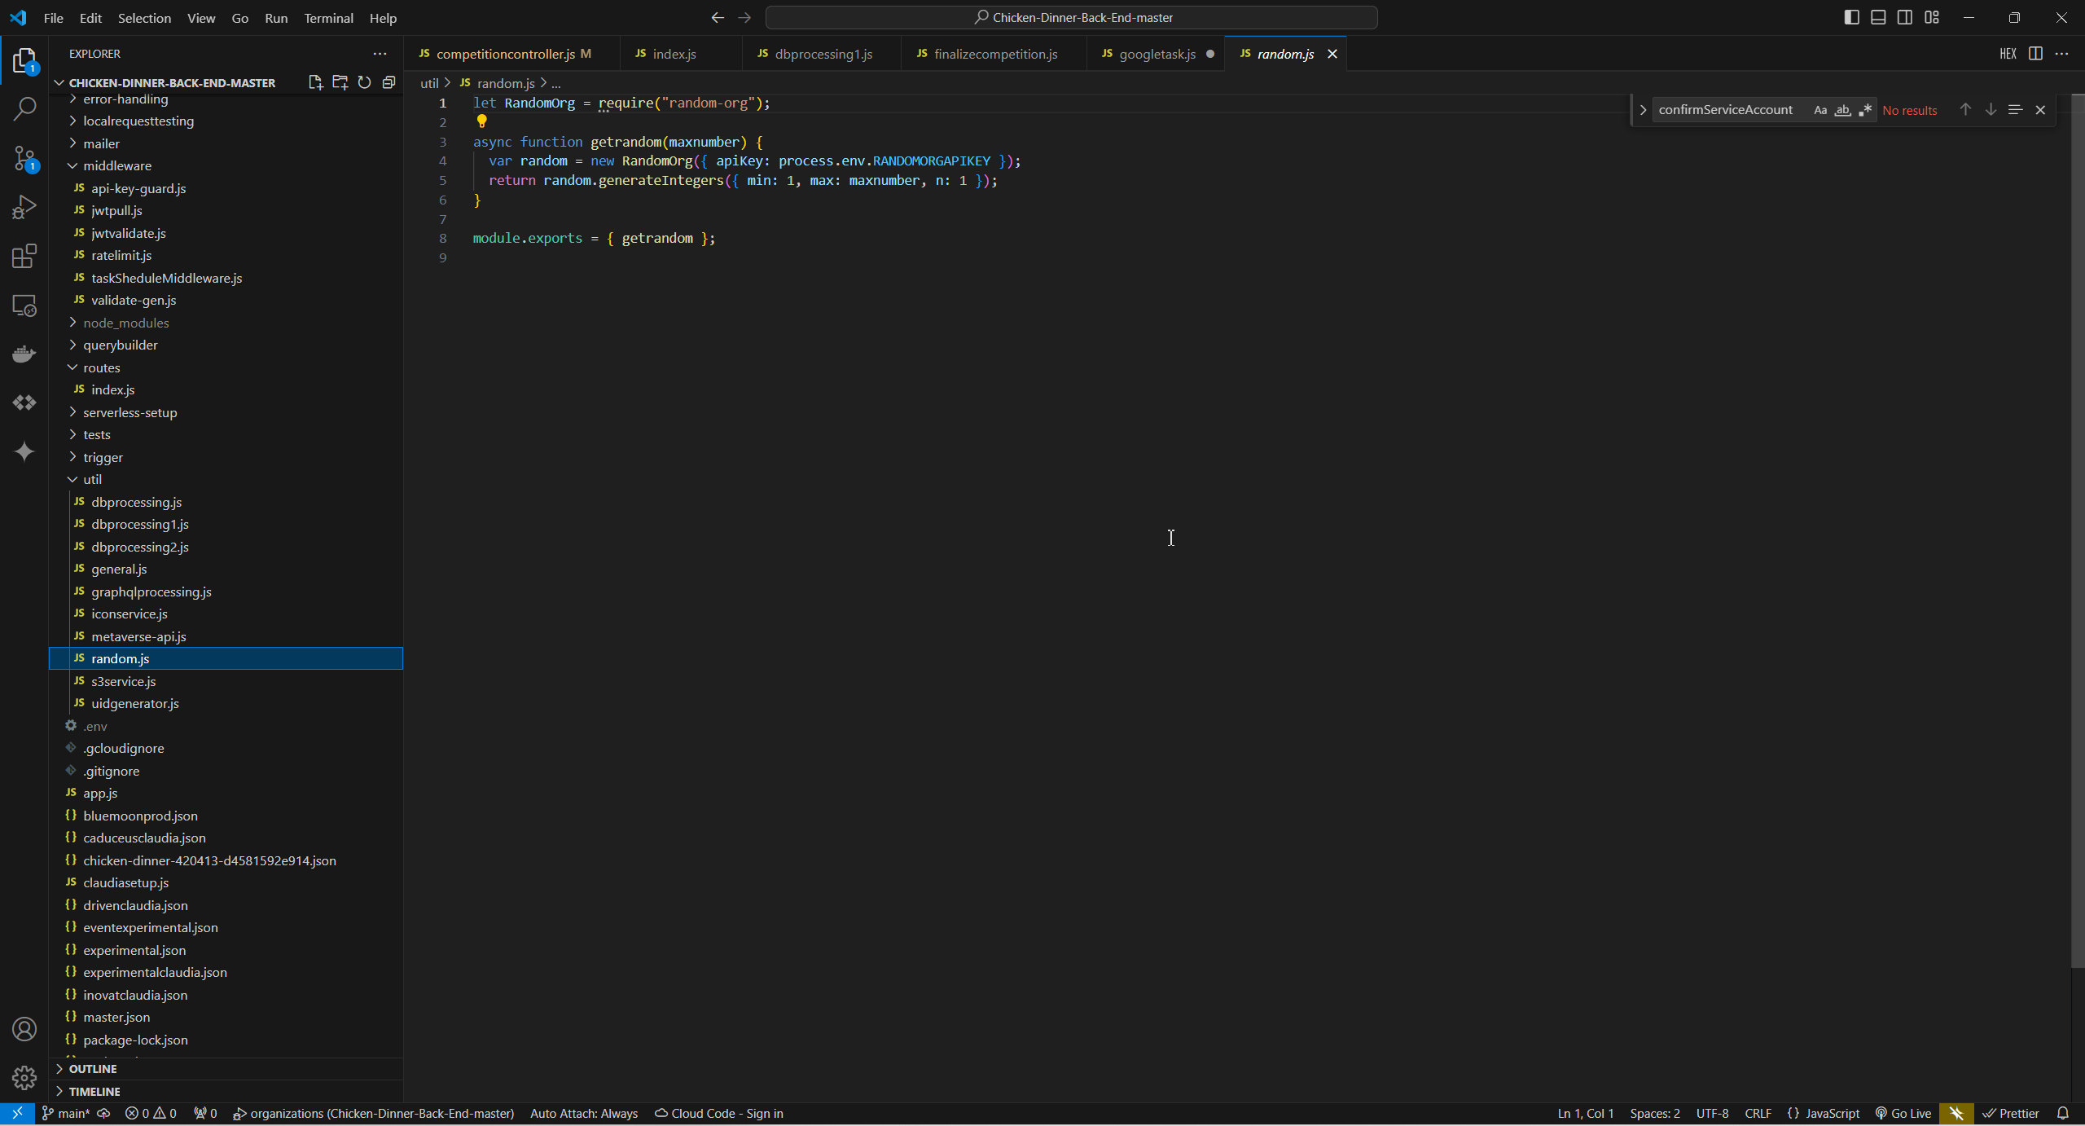
Task: Click the lightbulb code action icon
Action: tap(481, 121)
